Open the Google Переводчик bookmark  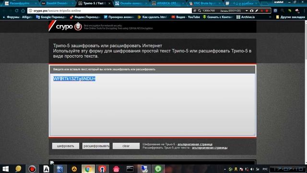coord(51,17)
